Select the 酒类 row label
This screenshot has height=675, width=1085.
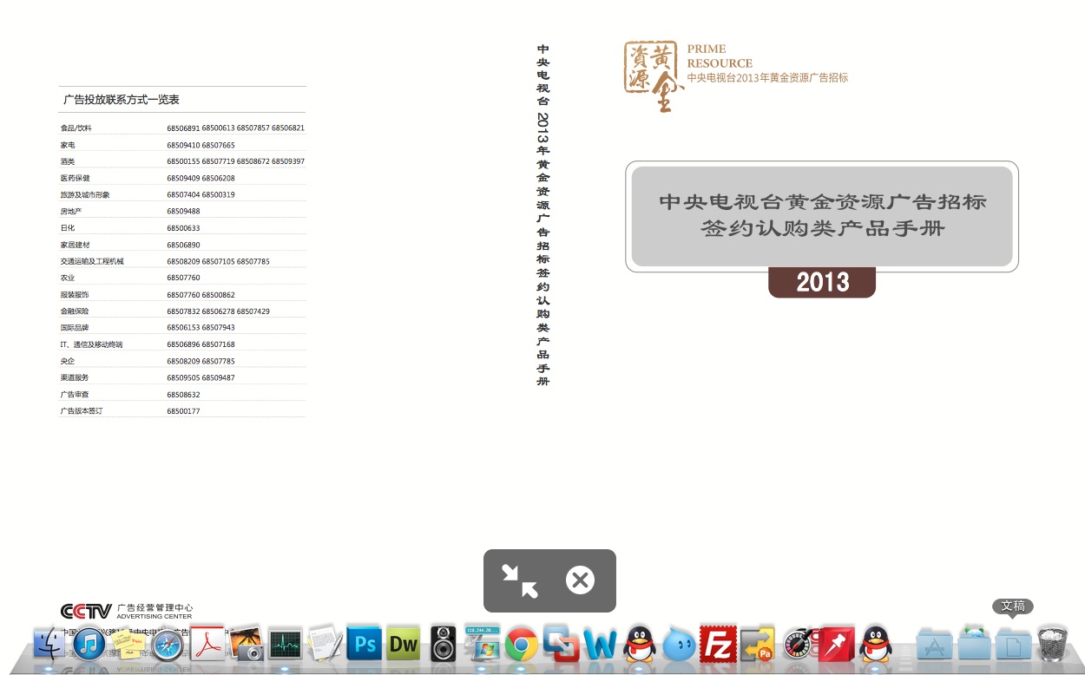click(68, 161)
